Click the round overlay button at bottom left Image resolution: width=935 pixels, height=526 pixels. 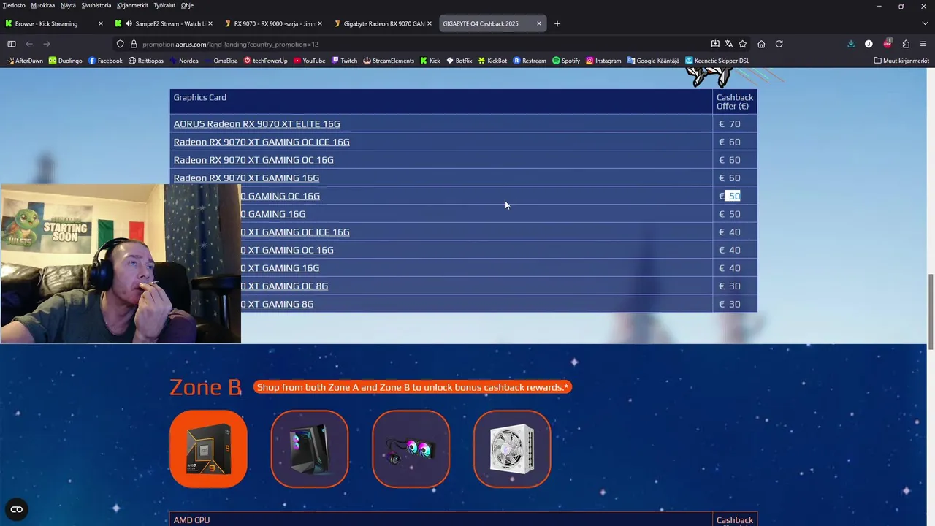pyautogui.click(x=17, y=509)
